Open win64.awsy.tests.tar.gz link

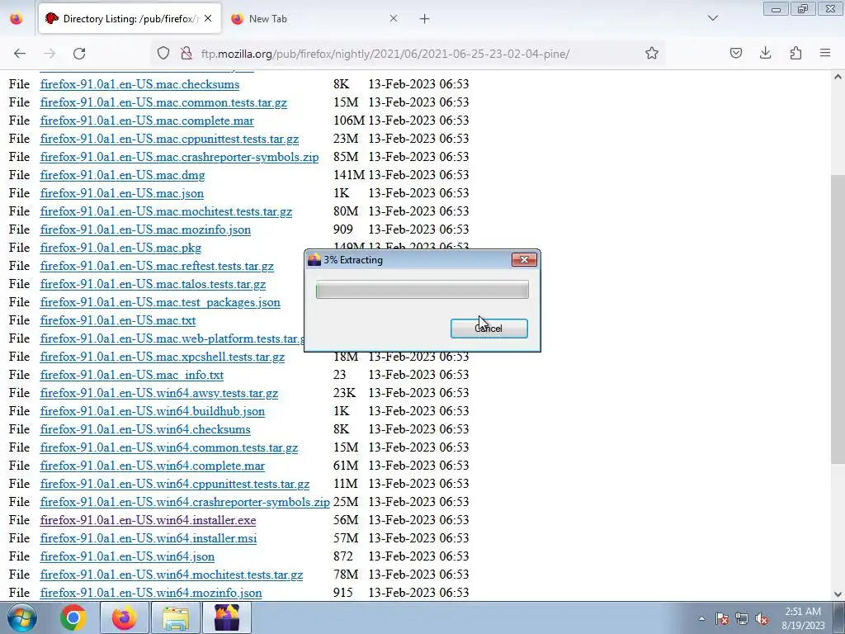(159, 393)
